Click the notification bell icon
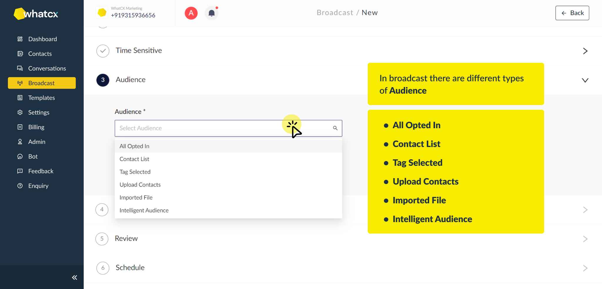602x289 pixels. [x=211, y=13]
